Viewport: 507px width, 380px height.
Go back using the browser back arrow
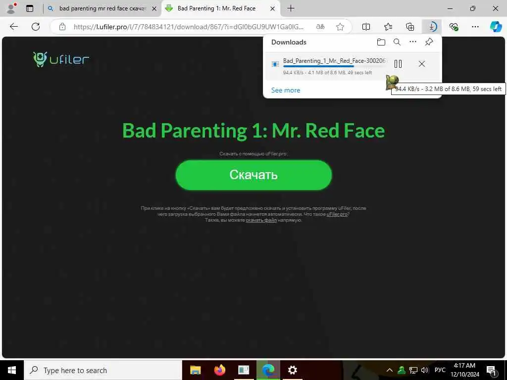pyautogui.click(x=14, y=27)
